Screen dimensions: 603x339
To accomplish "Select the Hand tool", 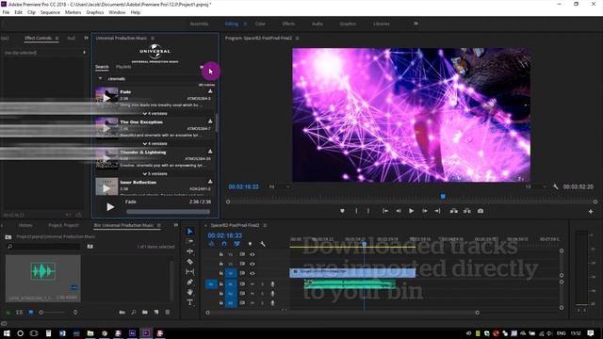I will (x=189, y=292).
